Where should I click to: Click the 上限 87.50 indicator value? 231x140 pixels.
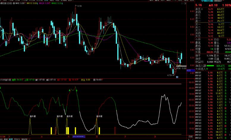(29, 80)
